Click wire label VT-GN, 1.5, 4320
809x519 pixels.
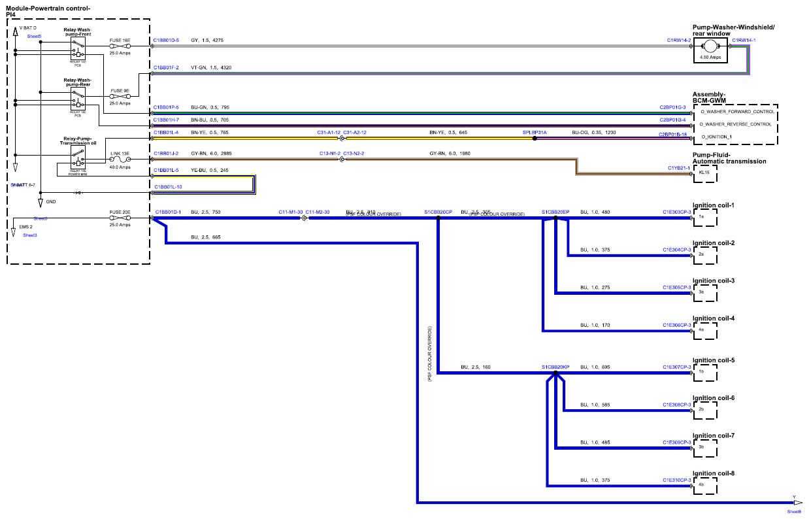212,67
